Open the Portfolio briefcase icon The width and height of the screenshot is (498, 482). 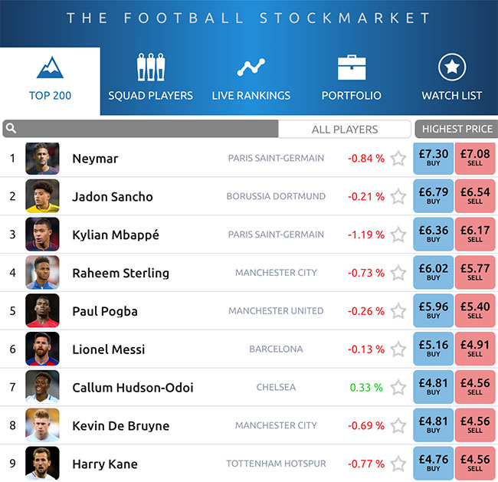coord(352,67)
